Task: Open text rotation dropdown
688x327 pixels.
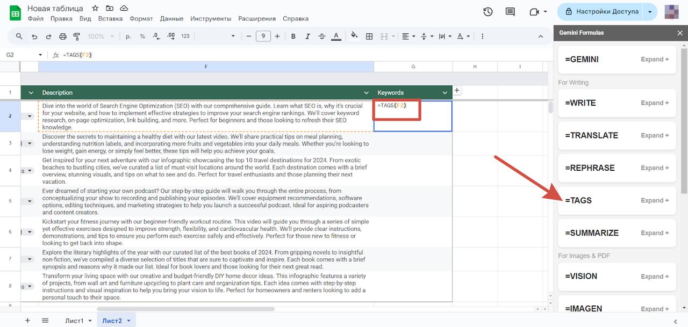Action: coord(463,37)
